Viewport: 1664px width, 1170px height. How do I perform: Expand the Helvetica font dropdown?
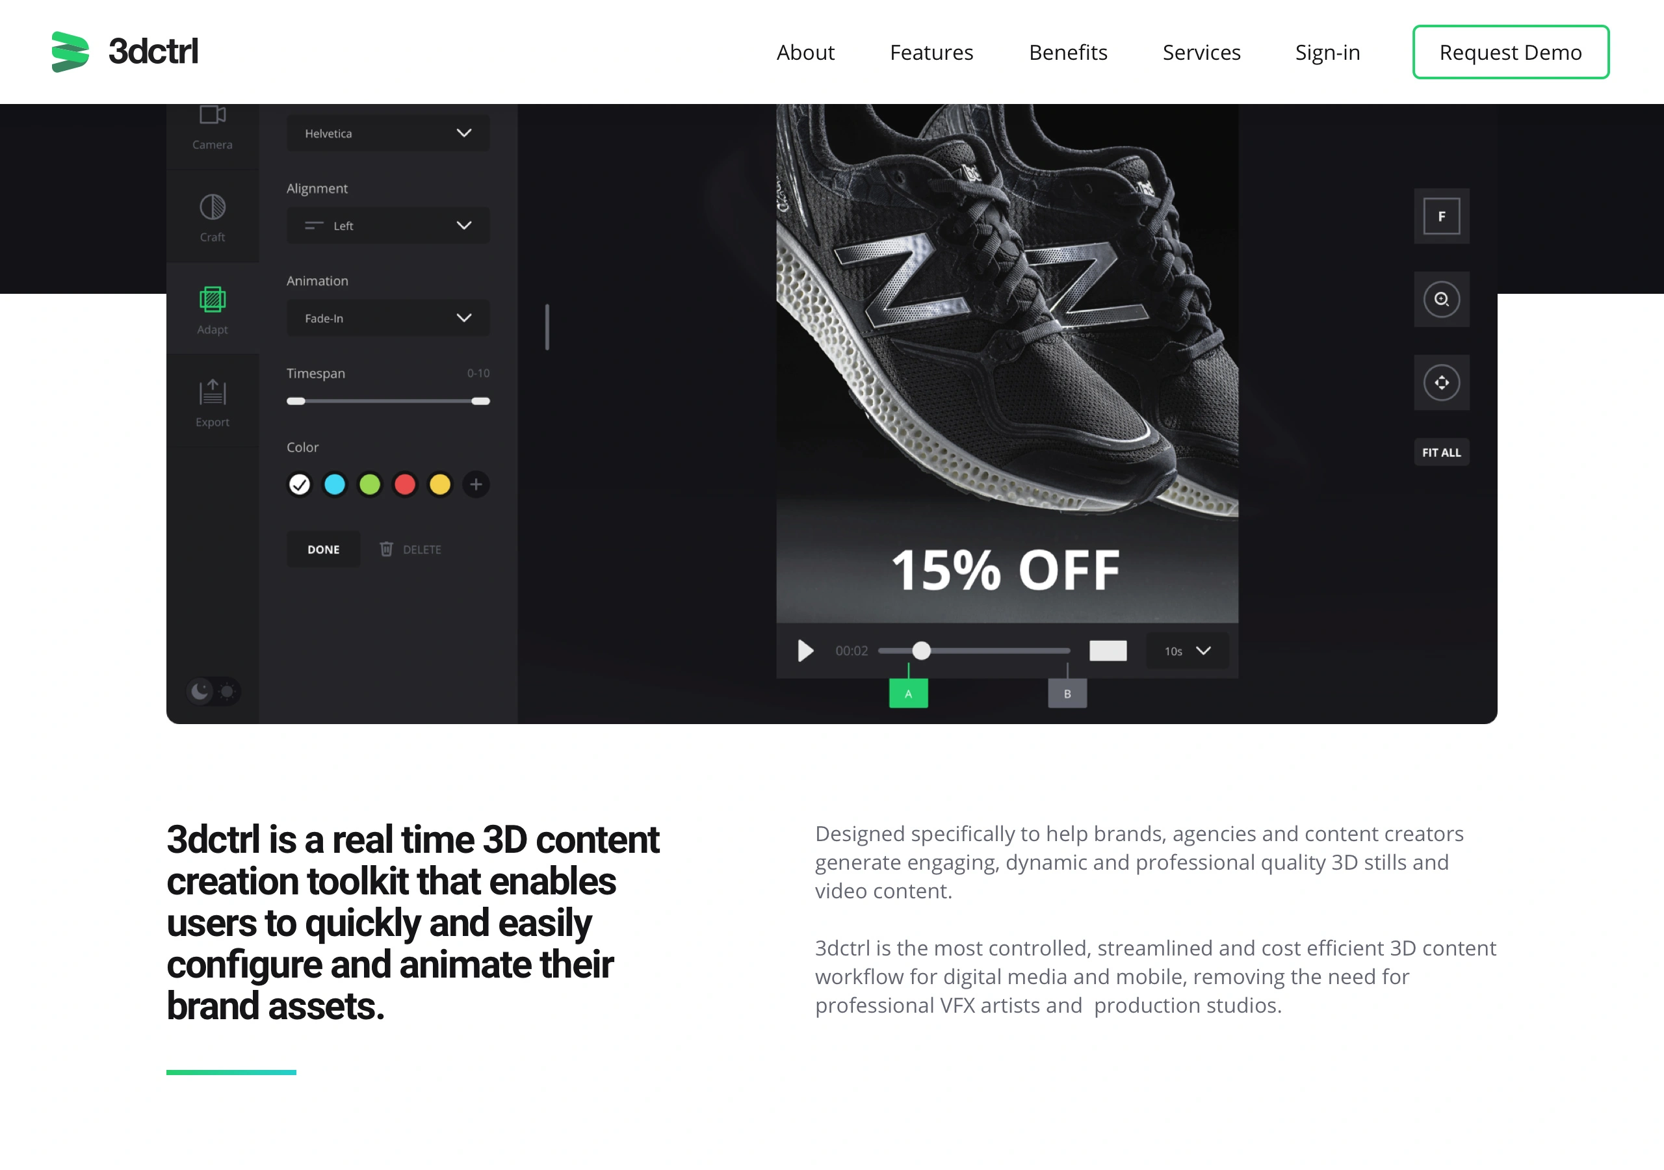tap(388, 133)
